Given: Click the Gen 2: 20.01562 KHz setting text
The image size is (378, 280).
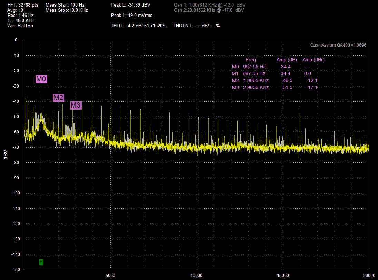Looking at the screenshot, I should (x=209, y=10).
